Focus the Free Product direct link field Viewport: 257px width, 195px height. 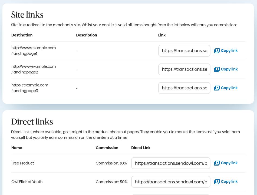171,163
